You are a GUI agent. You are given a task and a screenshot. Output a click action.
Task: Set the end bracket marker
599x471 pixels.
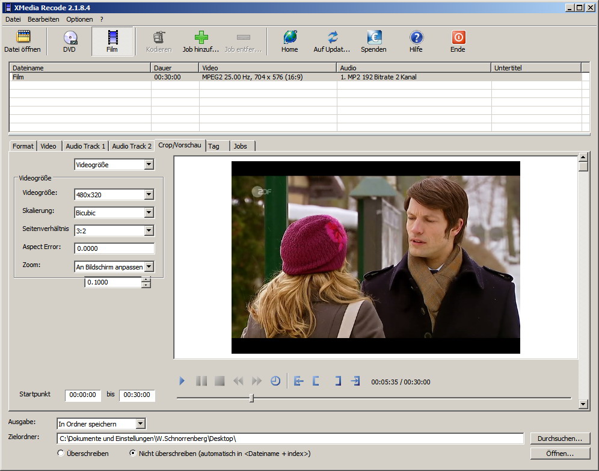pyautogui.click(x=338, y=381)
